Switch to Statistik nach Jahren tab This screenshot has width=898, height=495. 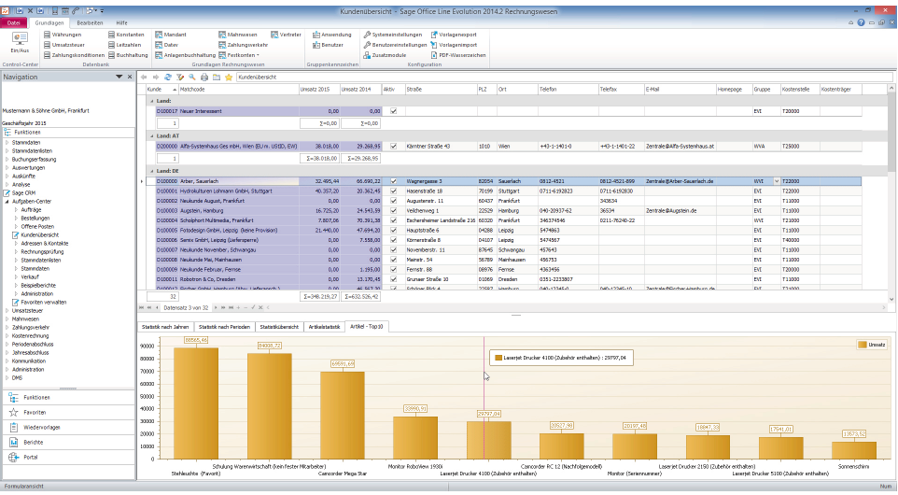pyautogui.click(x=165, y=327)
